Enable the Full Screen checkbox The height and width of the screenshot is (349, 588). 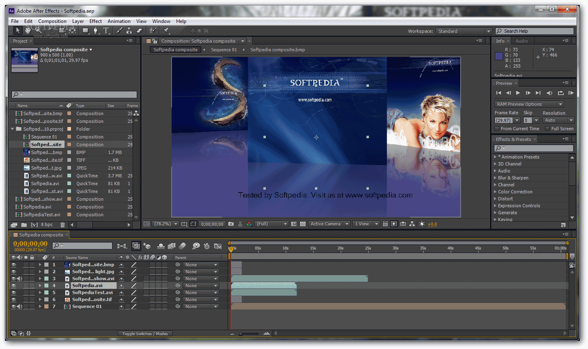[547, 129]
